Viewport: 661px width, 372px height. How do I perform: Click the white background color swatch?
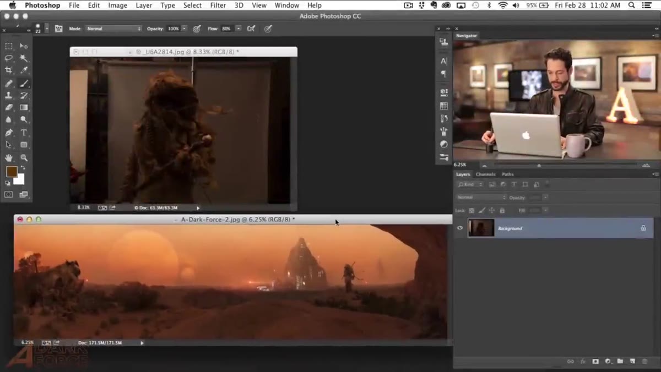21,181
